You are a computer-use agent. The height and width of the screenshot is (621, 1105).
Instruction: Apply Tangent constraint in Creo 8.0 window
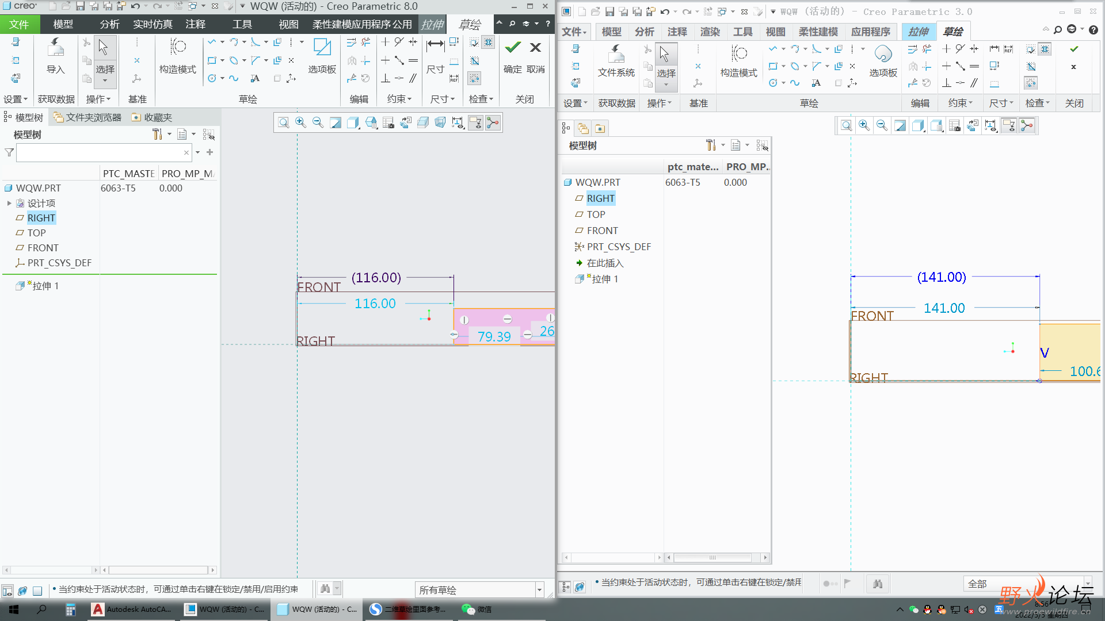(399, 42)
